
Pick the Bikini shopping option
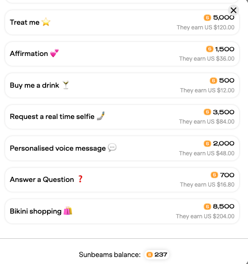coord(122,211)
